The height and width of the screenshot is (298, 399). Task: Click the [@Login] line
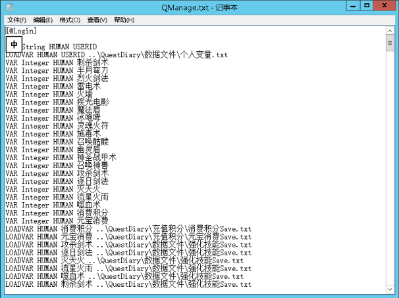21,31
